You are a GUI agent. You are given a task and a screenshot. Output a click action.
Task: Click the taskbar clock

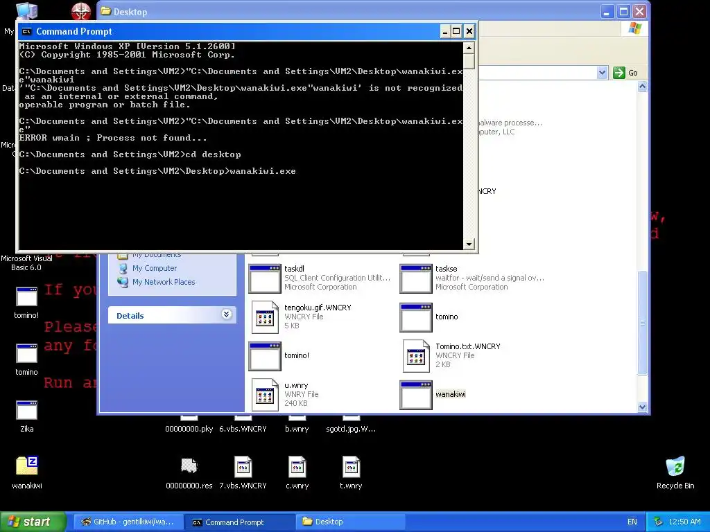[684, 522]
